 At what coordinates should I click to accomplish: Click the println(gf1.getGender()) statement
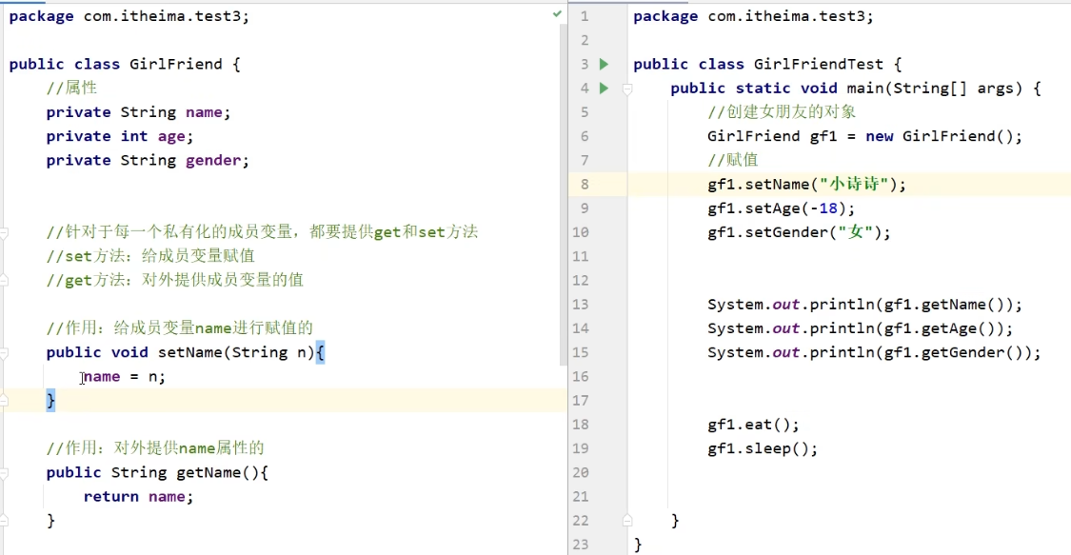874,353
